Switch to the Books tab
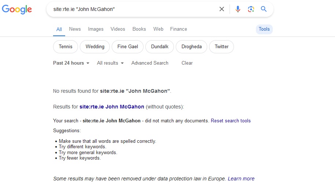 pos(139,29)
